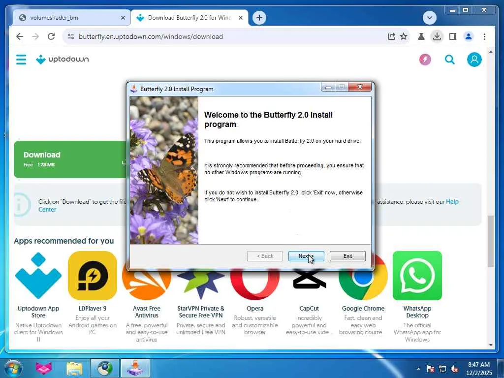
Task: Close the volumeshader_bm tab
Action: pos(123,18)
